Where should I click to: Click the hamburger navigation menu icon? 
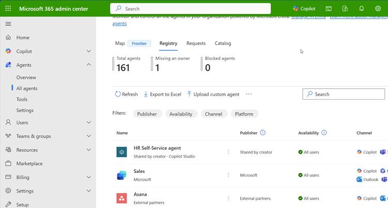point(8,24)
